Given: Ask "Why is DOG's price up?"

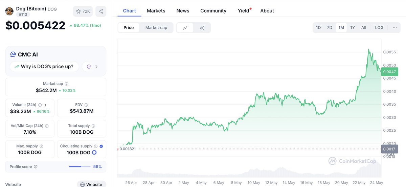Looking at the screenshot, I should point(44,66).
